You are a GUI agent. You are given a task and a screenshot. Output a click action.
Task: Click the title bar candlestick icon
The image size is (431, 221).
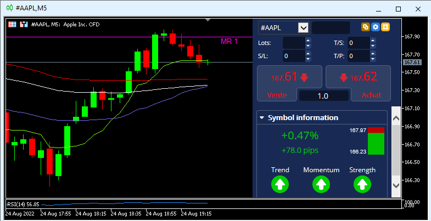pyautogui.click(x=10, y=8)
